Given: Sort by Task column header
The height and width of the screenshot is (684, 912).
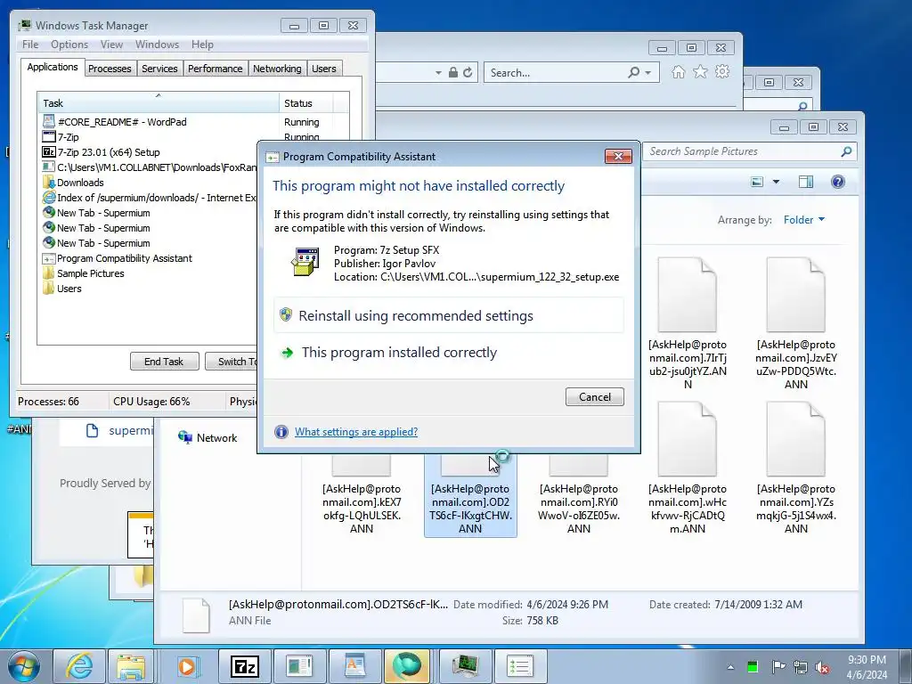Looking at the screenshot, I should click(x=159, y=103).
